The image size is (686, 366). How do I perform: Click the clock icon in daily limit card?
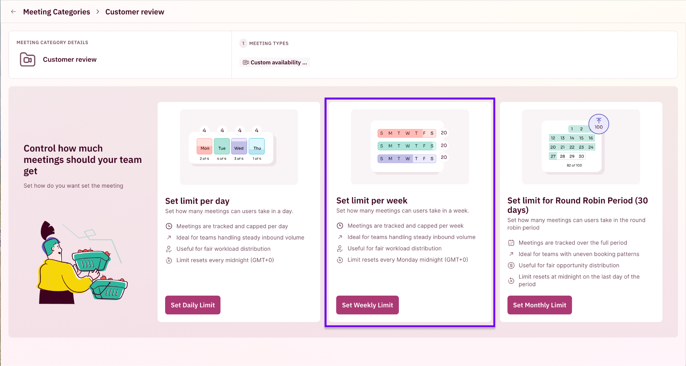point(169,226)
